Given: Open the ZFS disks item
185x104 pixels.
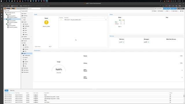Looking at the screenshot, I should 27,51.
